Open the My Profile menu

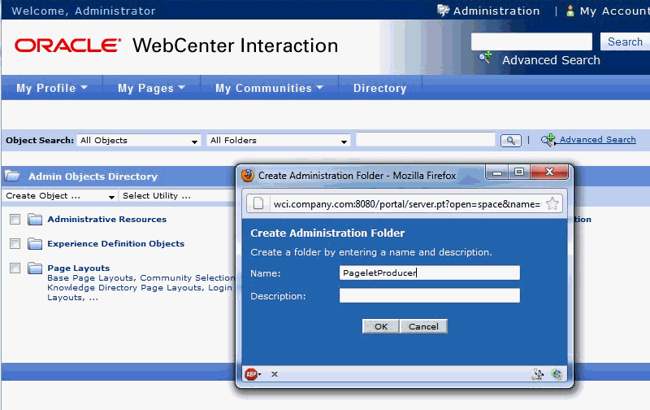click(52, 88)
